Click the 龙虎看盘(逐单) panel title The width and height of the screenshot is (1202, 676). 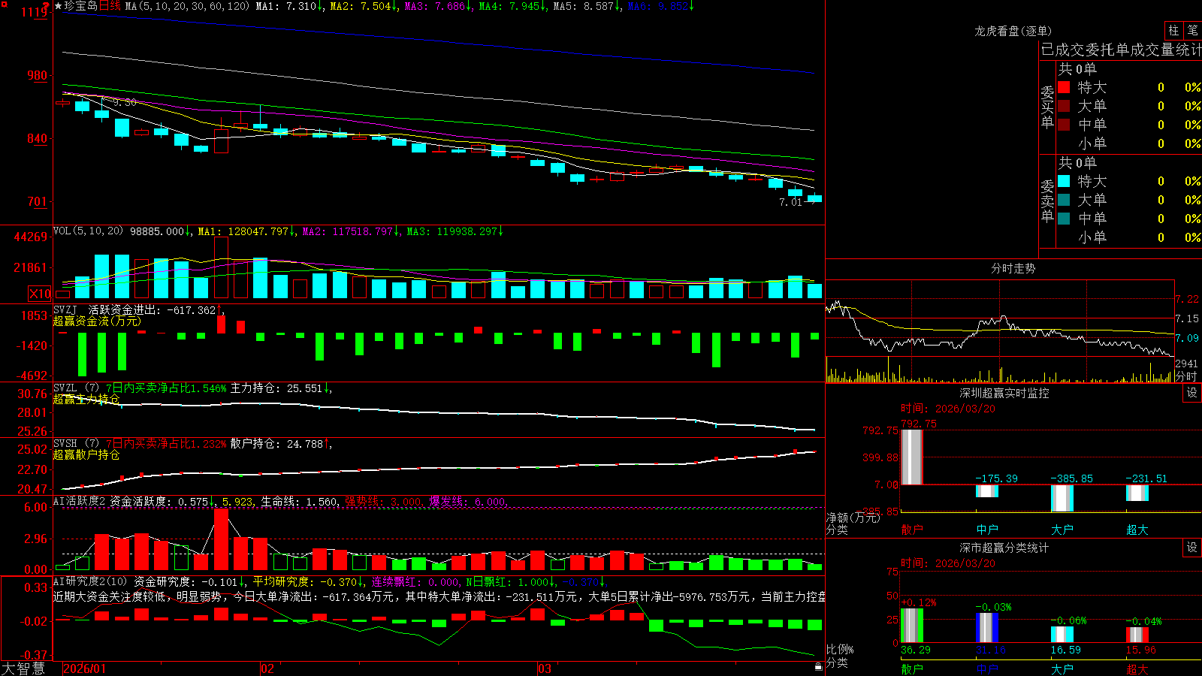1013,31
